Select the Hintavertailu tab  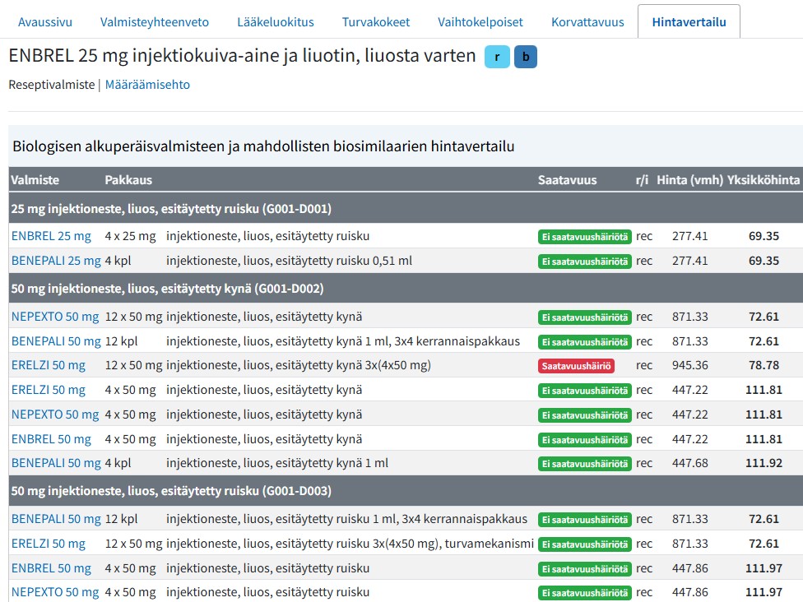689,22
